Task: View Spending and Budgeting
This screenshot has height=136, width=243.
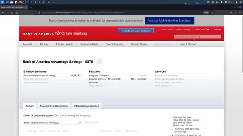Action: [75, 116]
